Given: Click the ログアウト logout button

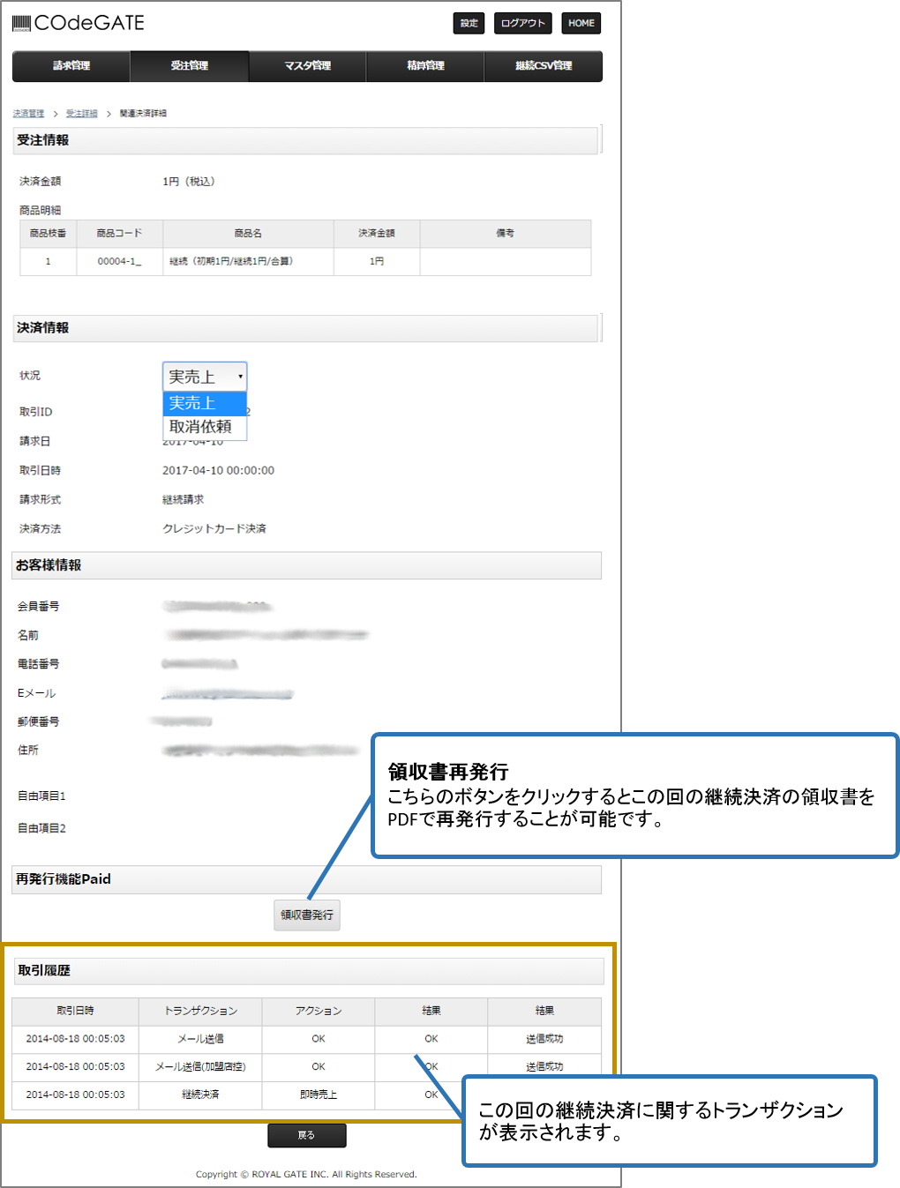Looking at the screenshot, I should click(x=522, y=23).
